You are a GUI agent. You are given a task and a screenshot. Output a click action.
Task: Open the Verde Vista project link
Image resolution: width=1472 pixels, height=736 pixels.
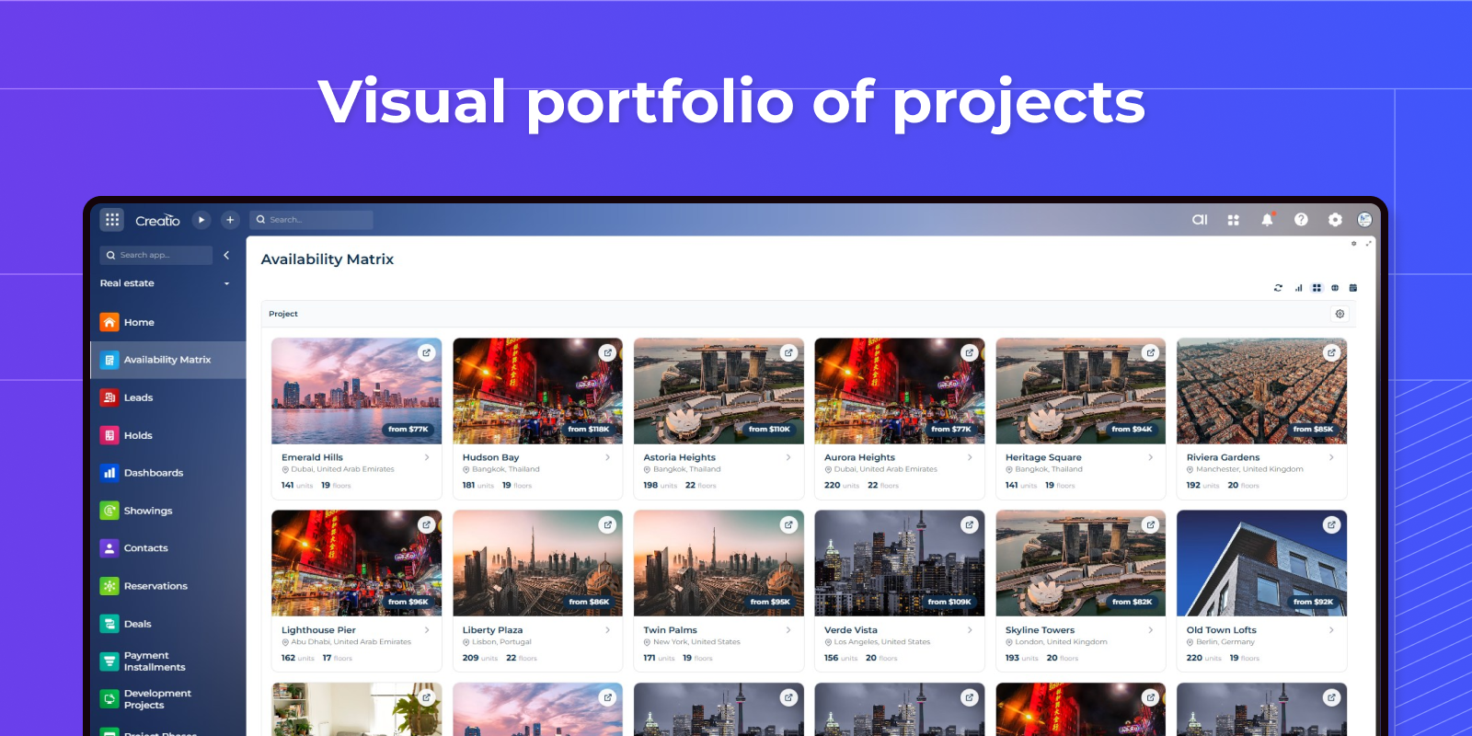(851, 630)
